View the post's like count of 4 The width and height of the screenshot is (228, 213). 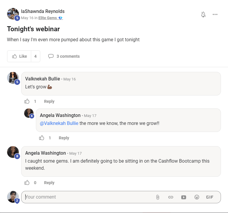pos(35,56)
